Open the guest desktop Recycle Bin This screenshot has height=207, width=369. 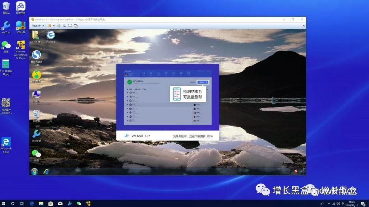36,116
